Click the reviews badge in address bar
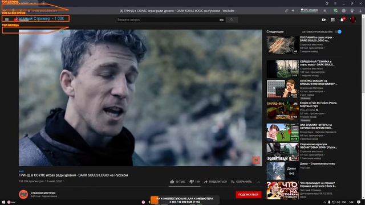Screen dimensions: 365x205 pos(309,10)
